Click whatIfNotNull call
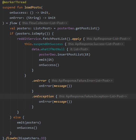The height and width of the screenshot is (140, 136). tap(53, 49)
